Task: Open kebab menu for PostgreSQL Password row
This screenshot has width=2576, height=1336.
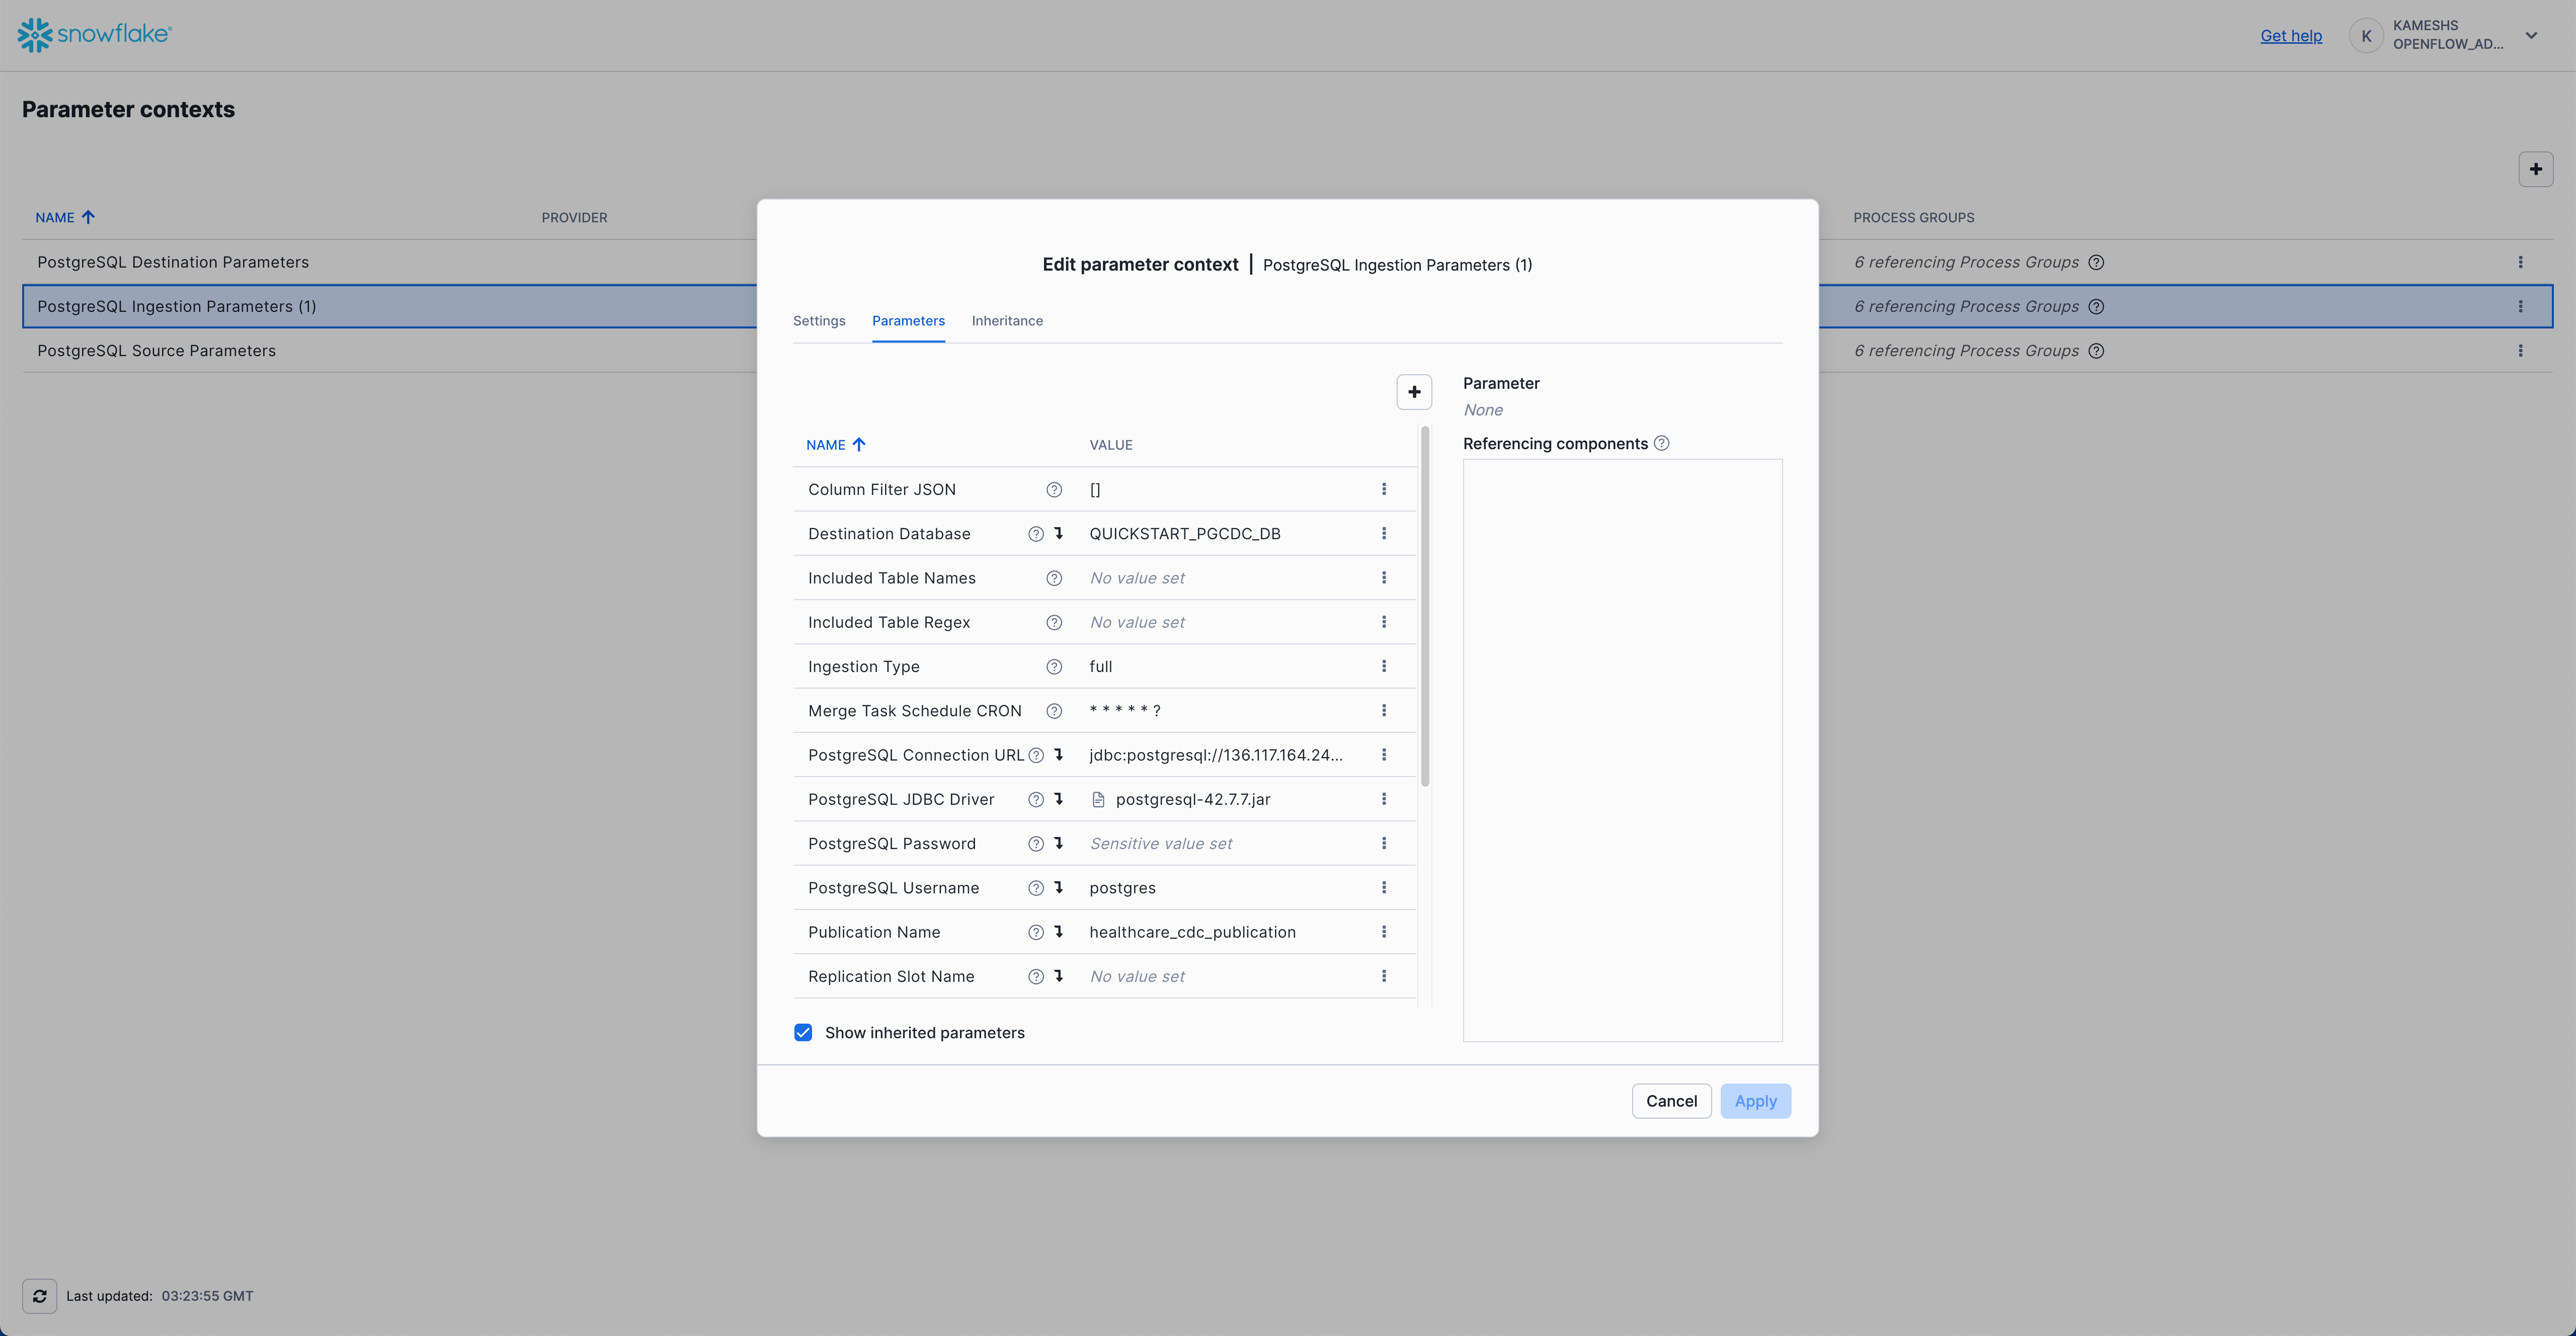Action: click(x=1384, y=843)
